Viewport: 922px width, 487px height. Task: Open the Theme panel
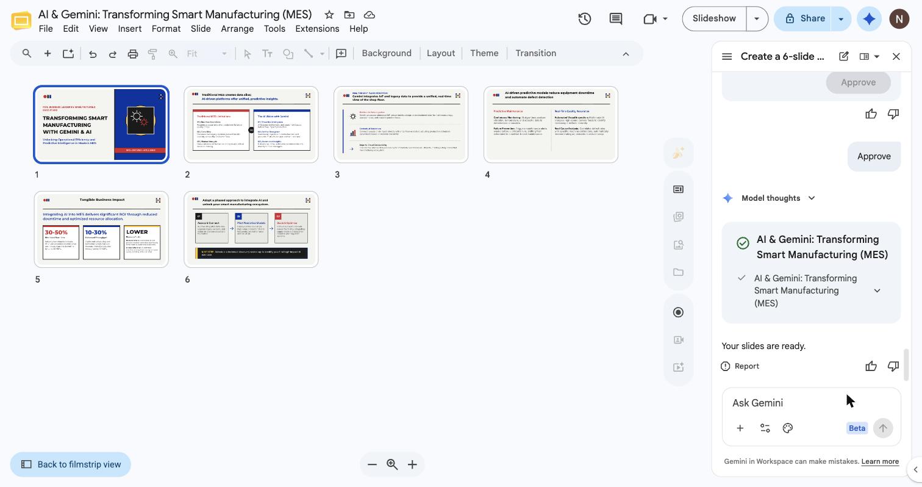[x=484, y=54]
